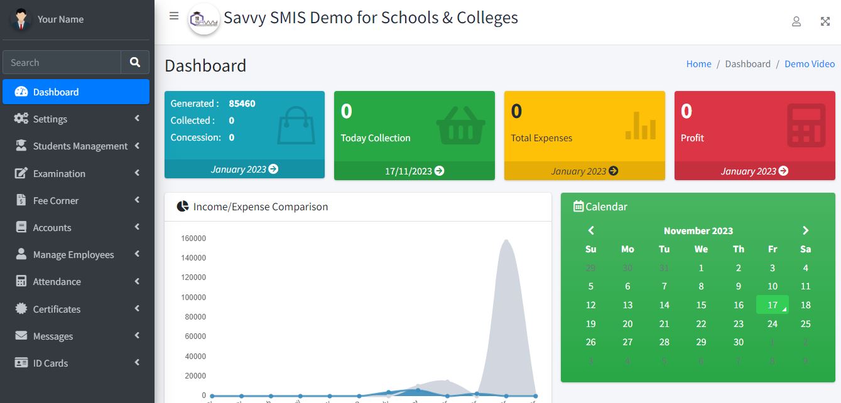The height and width of the screenshot is (403, 841).
Task: Go to next month in calendar
Action: tap(806, 230)
